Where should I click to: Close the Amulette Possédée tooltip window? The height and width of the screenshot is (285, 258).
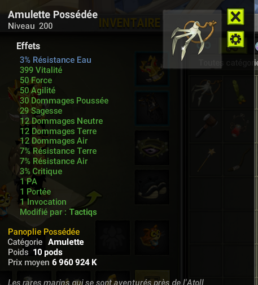point(235,16)
